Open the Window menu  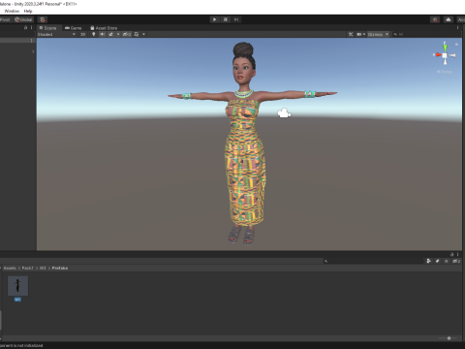12,11
